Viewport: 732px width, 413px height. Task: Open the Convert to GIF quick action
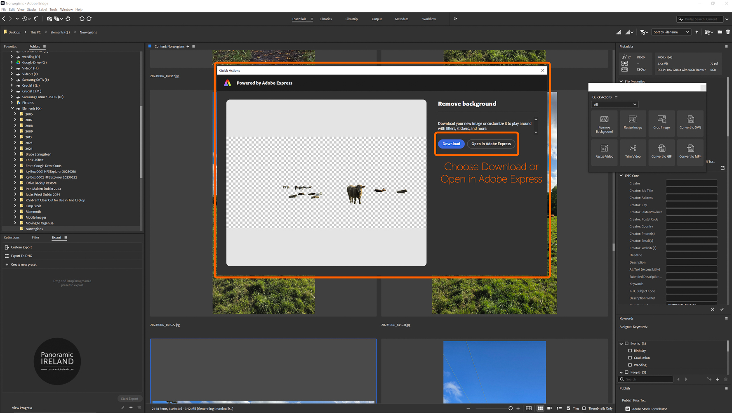(x=661, y=152)
